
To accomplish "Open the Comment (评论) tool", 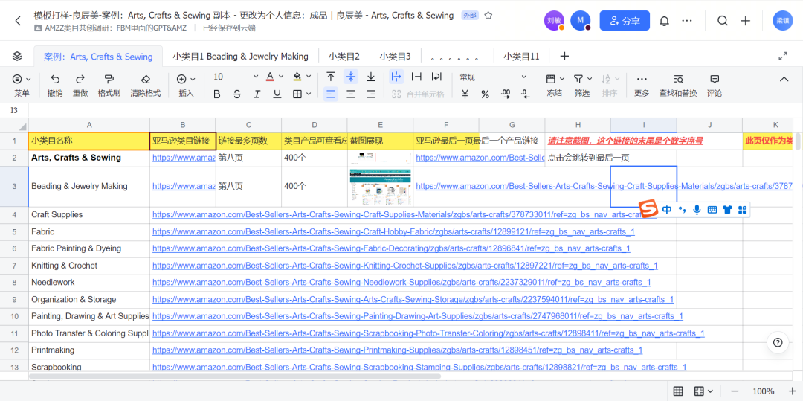I will [715, 86].
